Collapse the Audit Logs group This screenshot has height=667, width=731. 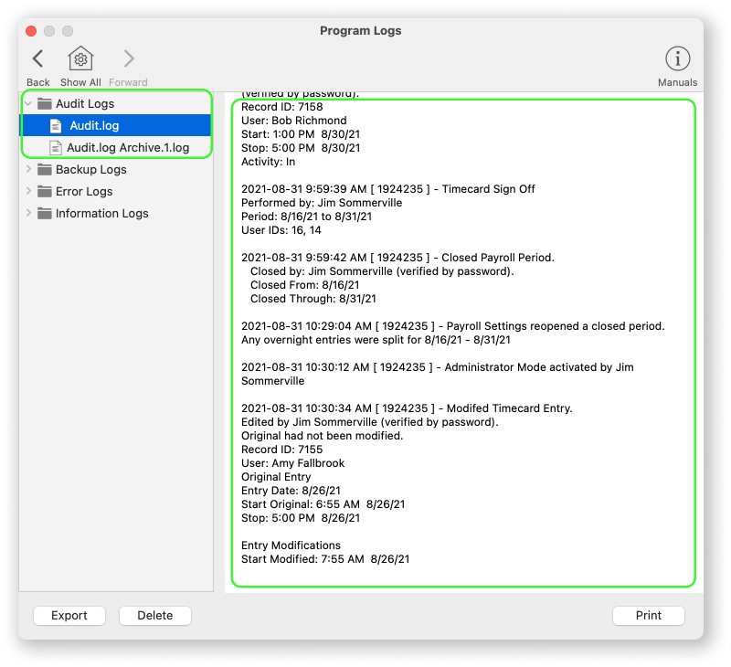(28, 103)
